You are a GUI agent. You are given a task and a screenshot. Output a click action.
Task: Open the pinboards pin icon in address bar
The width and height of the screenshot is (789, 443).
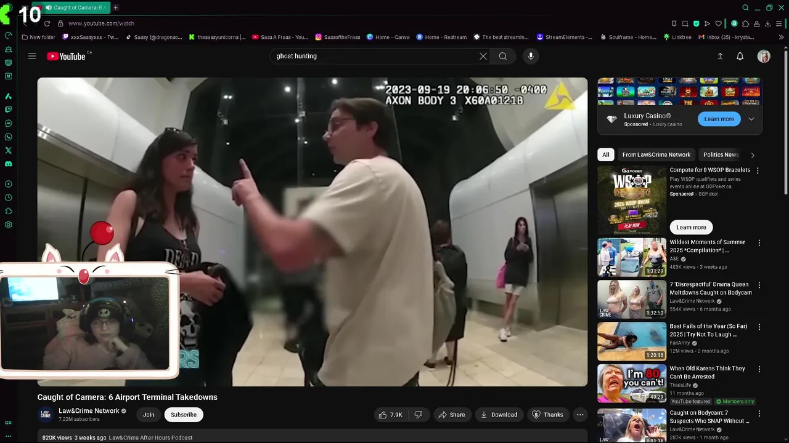tap(674, 23)
